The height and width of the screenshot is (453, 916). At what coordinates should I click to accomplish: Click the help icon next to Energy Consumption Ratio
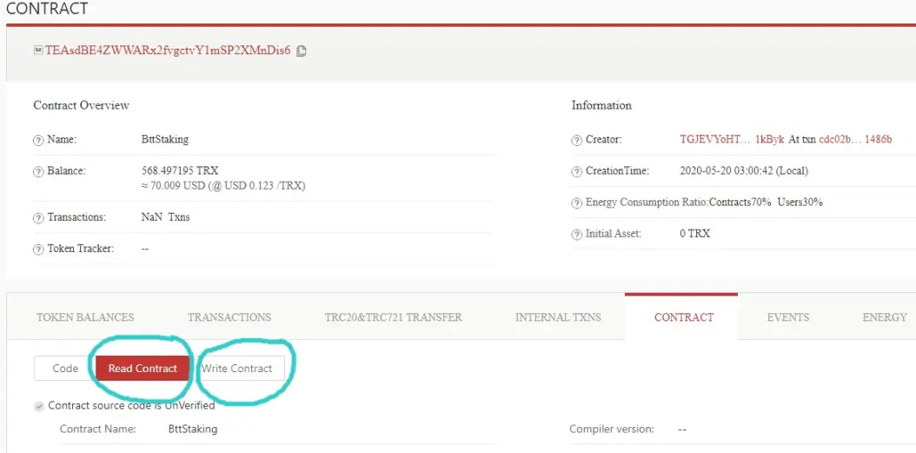[x=576, y=203]
